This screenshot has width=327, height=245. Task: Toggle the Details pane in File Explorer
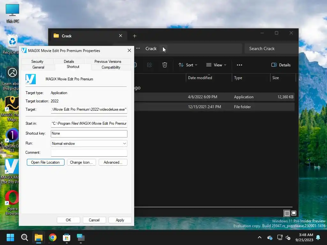[x=281, y=65]
